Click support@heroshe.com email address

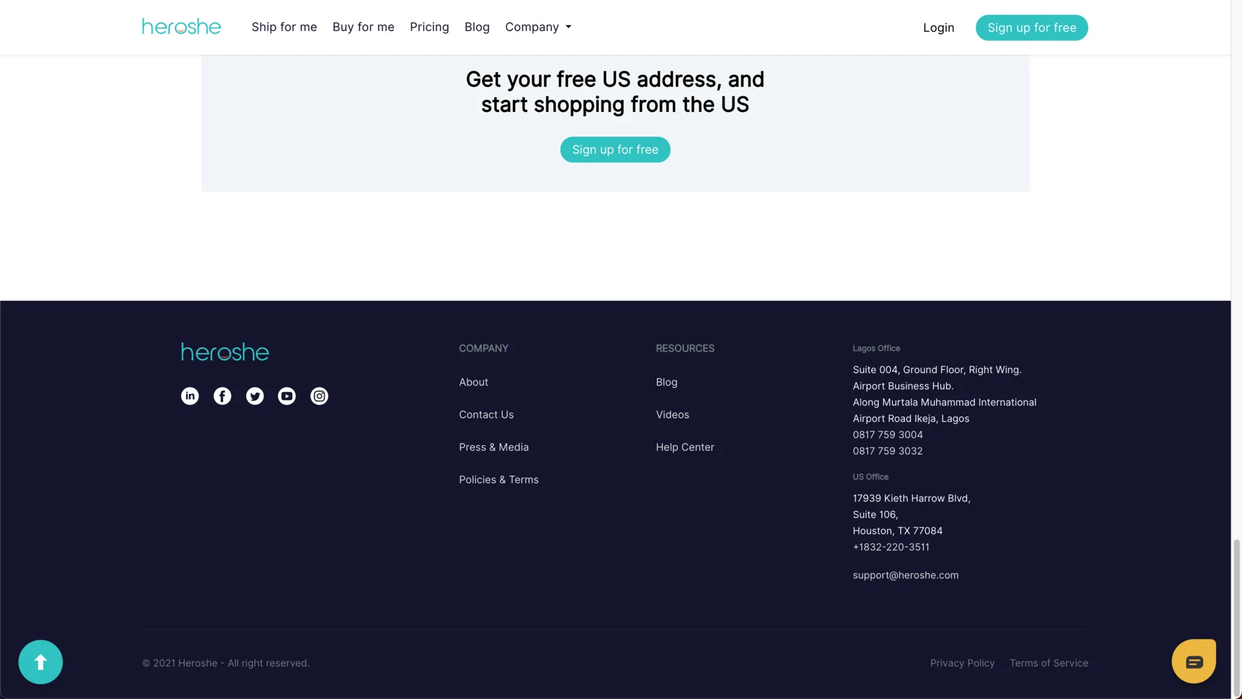coord(905,575)
